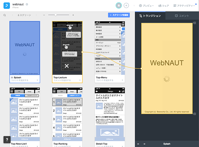
Task: Go to previous screen with left arrow
Action: pos(138,144)
